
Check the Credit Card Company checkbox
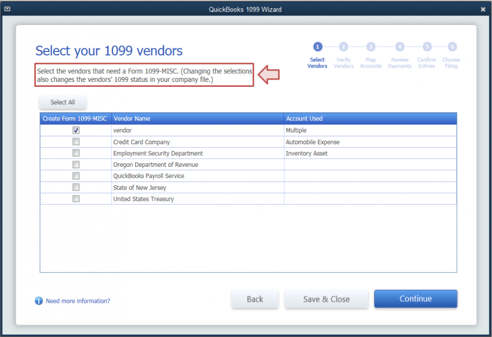pos(76,142)
